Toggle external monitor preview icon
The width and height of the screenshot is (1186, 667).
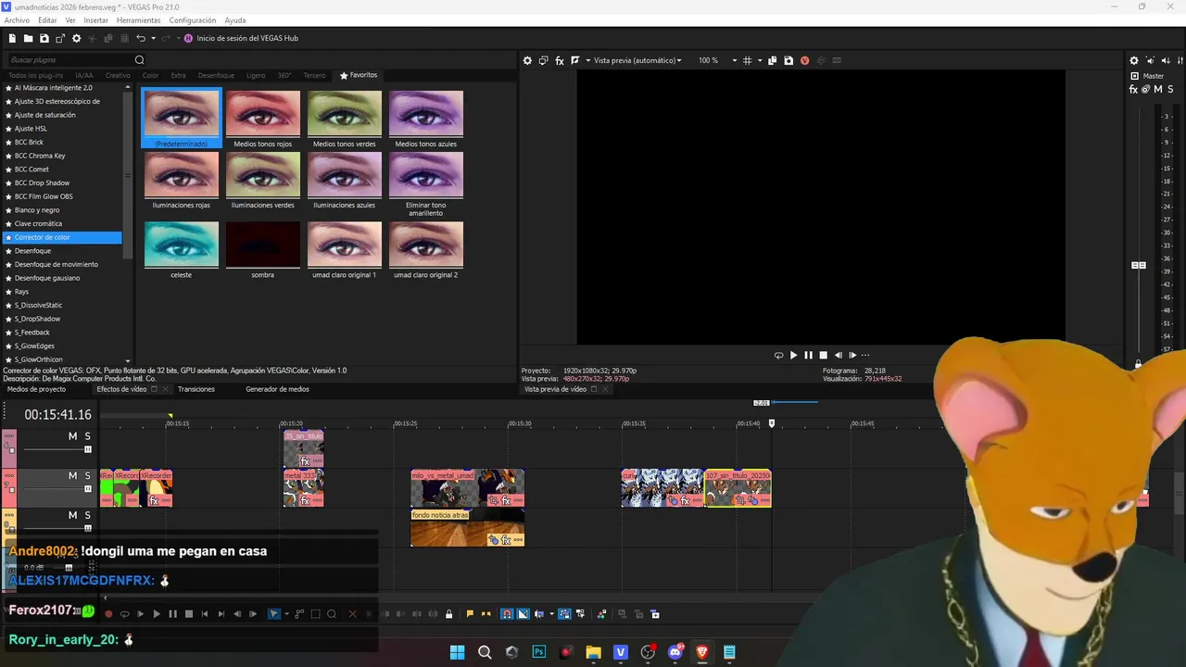[x=544, y=60]
